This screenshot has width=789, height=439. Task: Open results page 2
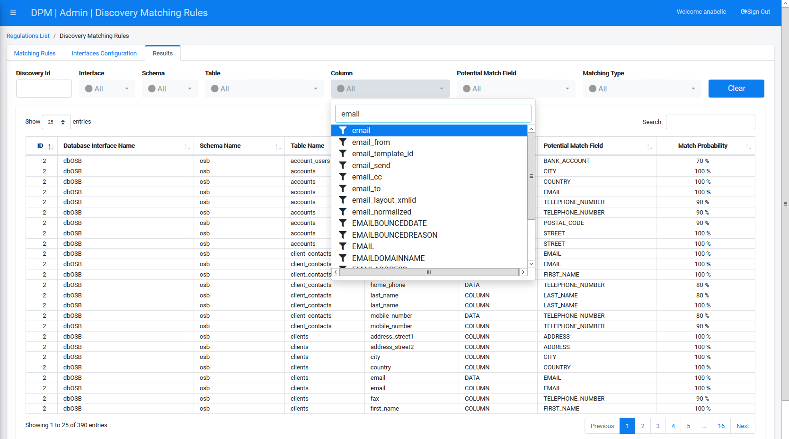tap(643, 426)
